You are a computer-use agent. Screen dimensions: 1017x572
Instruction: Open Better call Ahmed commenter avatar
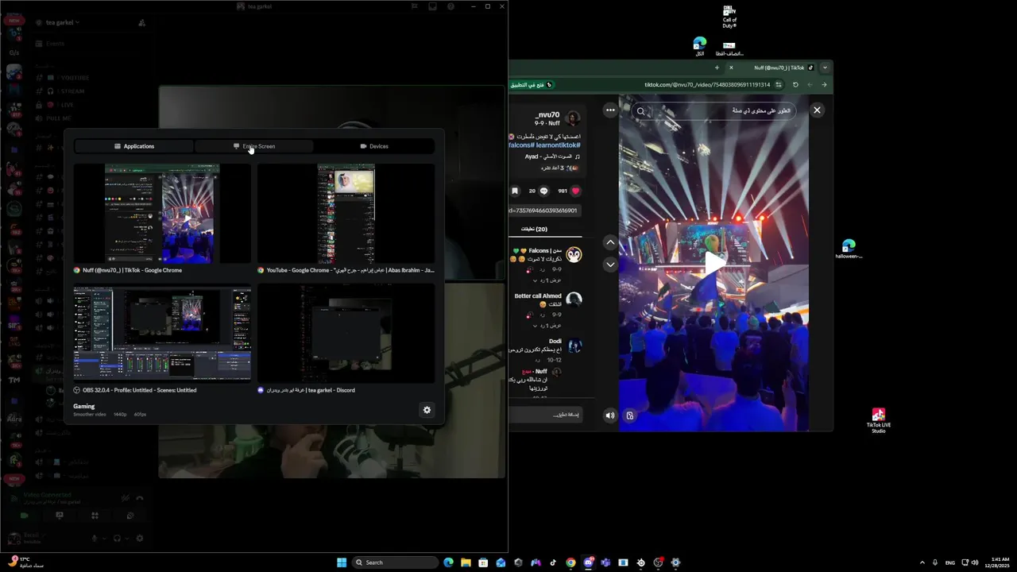574,300
